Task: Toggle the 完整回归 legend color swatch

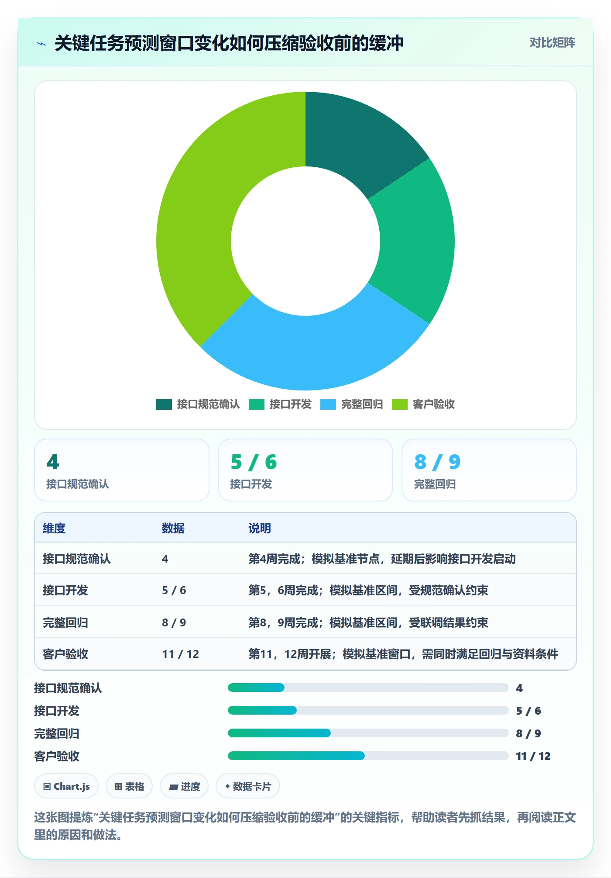Action: [x=328, y=404]
